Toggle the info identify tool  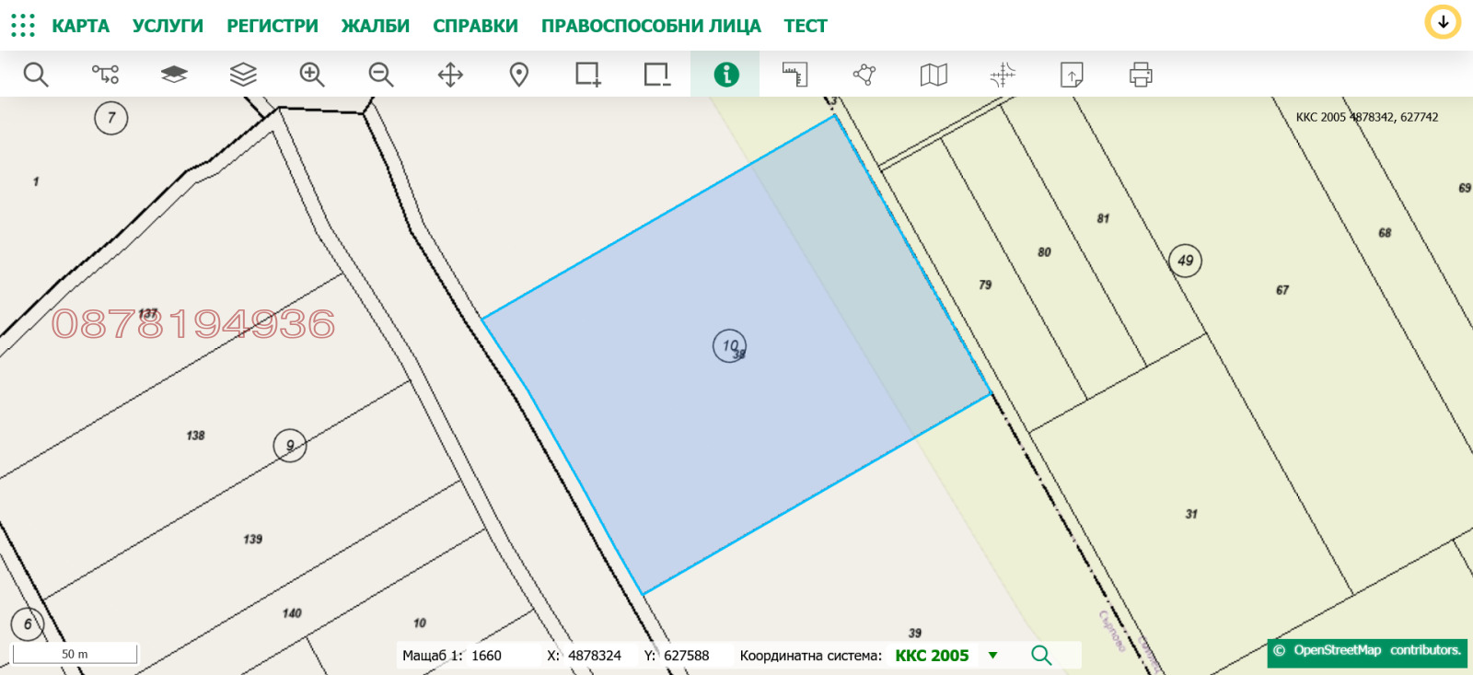click(725, 75)
